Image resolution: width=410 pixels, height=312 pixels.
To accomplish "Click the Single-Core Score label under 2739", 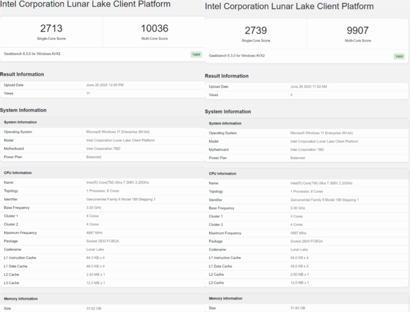I will [x=256, y=40].
